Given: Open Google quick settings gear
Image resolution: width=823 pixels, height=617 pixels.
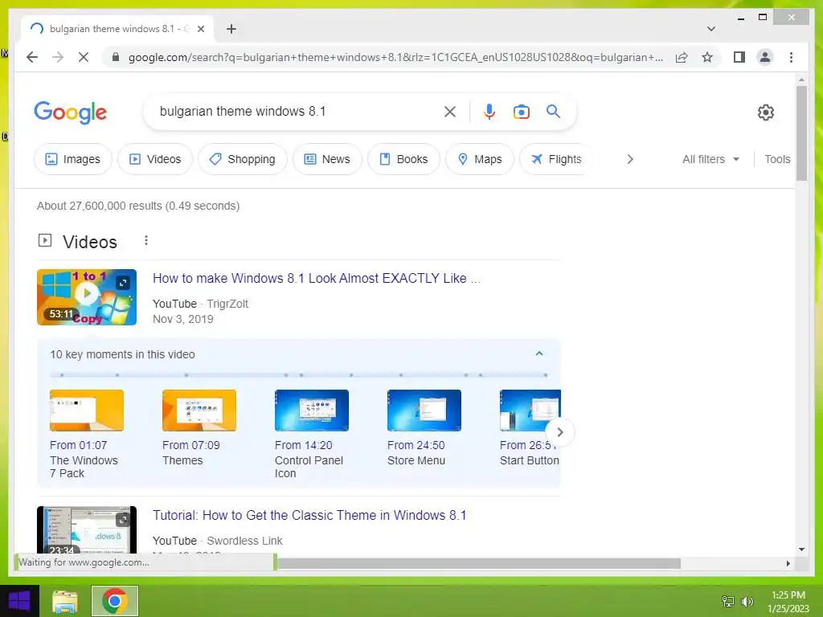Looking at the screenshot, I should (x=765, y=112).
